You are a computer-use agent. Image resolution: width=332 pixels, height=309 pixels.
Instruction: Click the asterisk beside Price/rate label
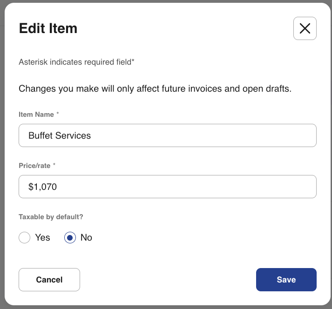[54, 165]
